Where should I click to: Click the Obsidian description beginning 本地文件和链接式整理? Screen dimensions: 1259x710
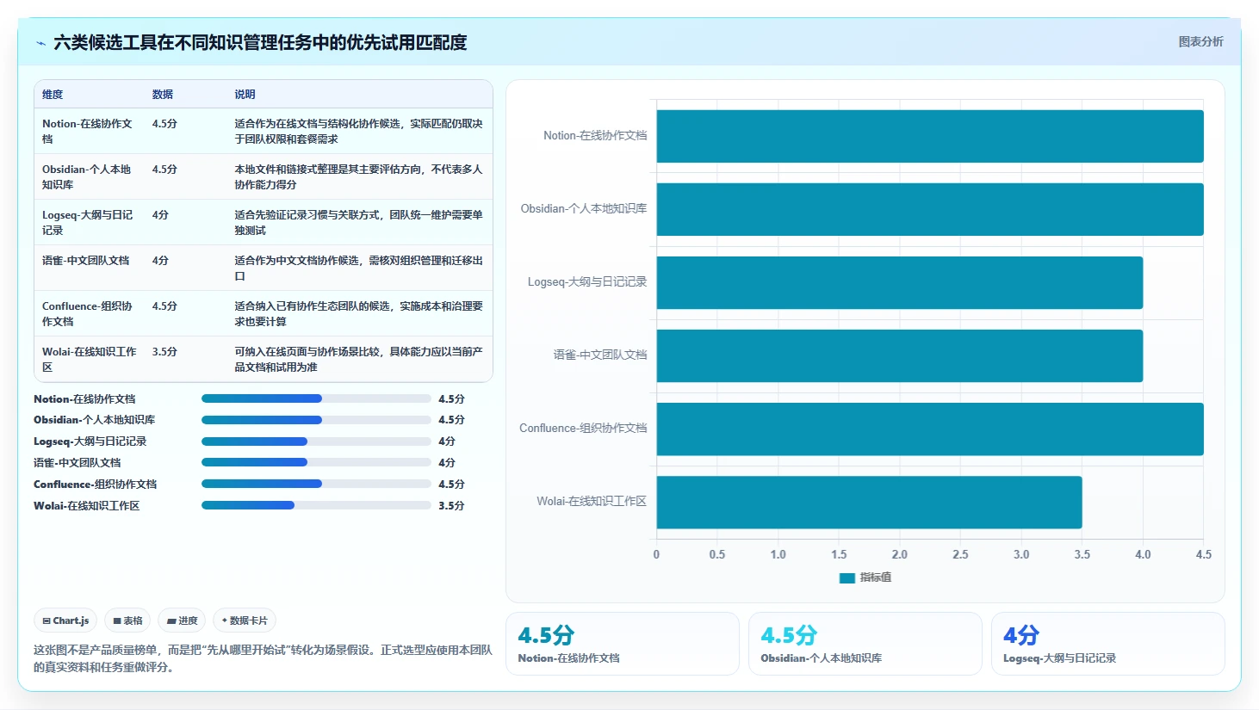(x=358, y=176)
